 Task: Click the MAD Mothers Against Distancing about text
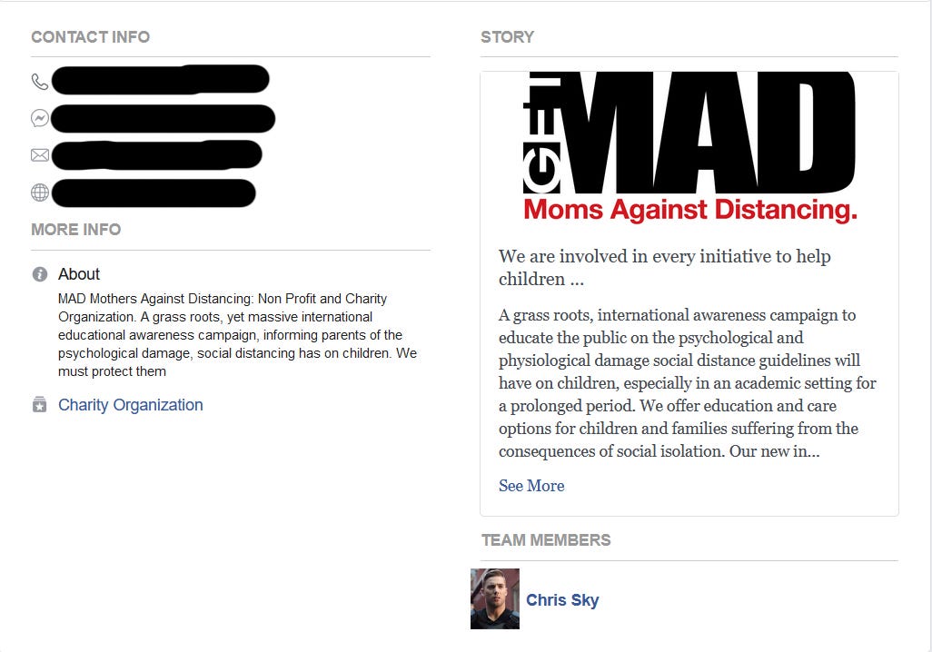238,334
